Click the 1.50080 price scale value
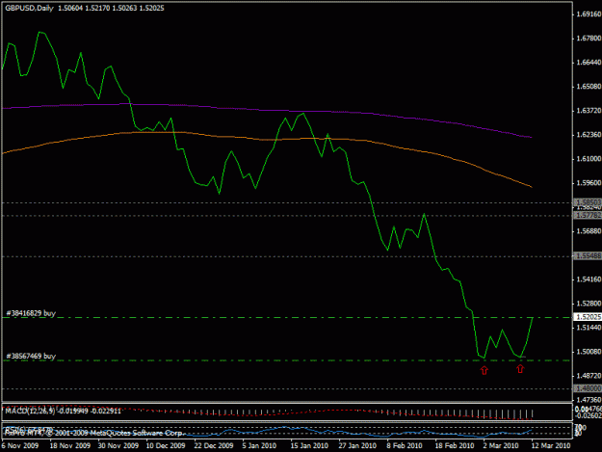 [589, 352]
